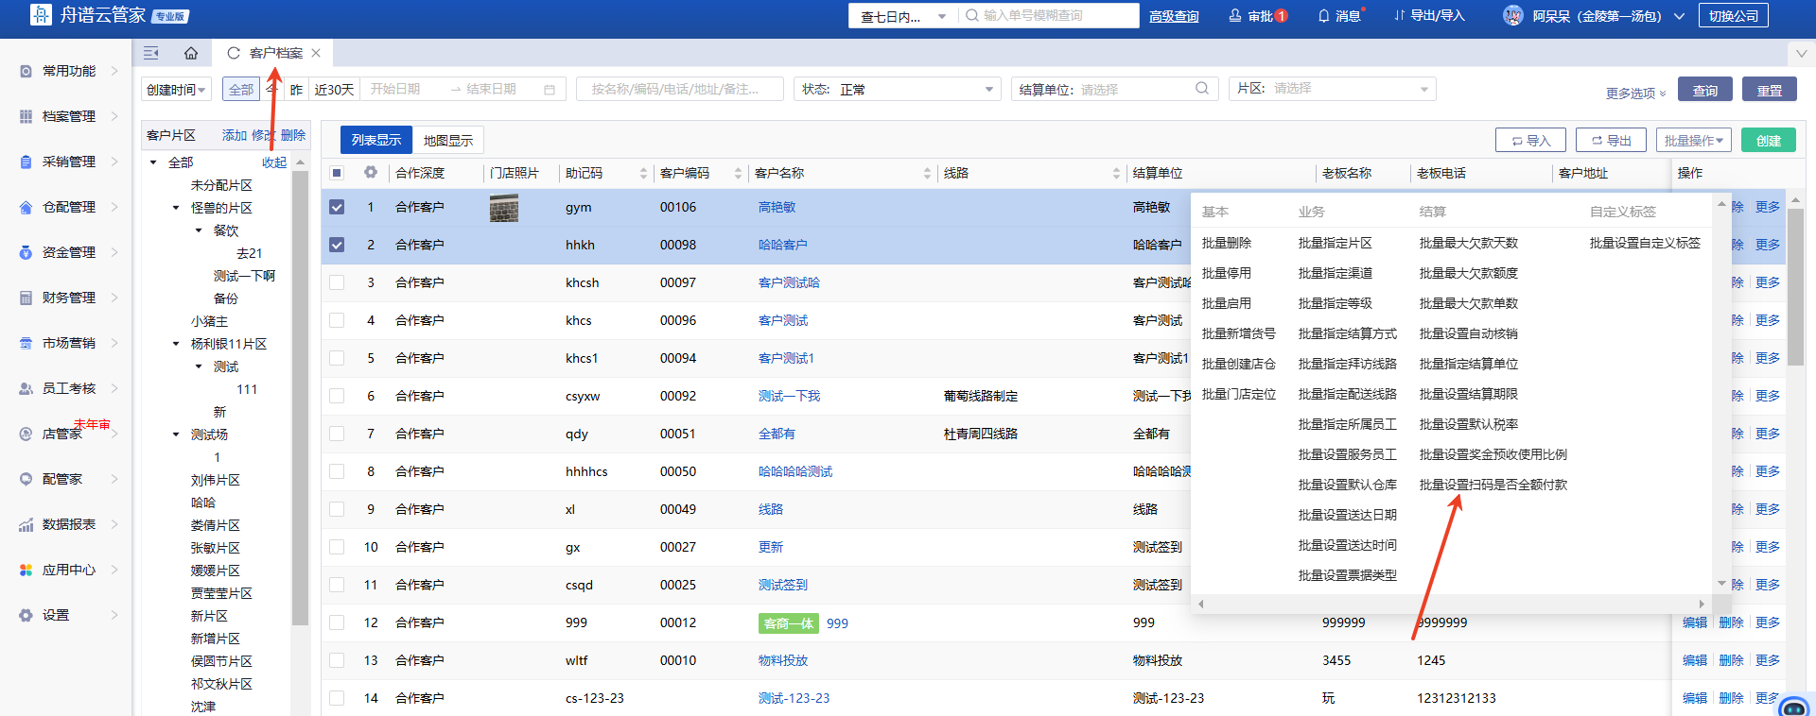
Task: Click the column settings gear icon
Action: [x=371, y=173]
